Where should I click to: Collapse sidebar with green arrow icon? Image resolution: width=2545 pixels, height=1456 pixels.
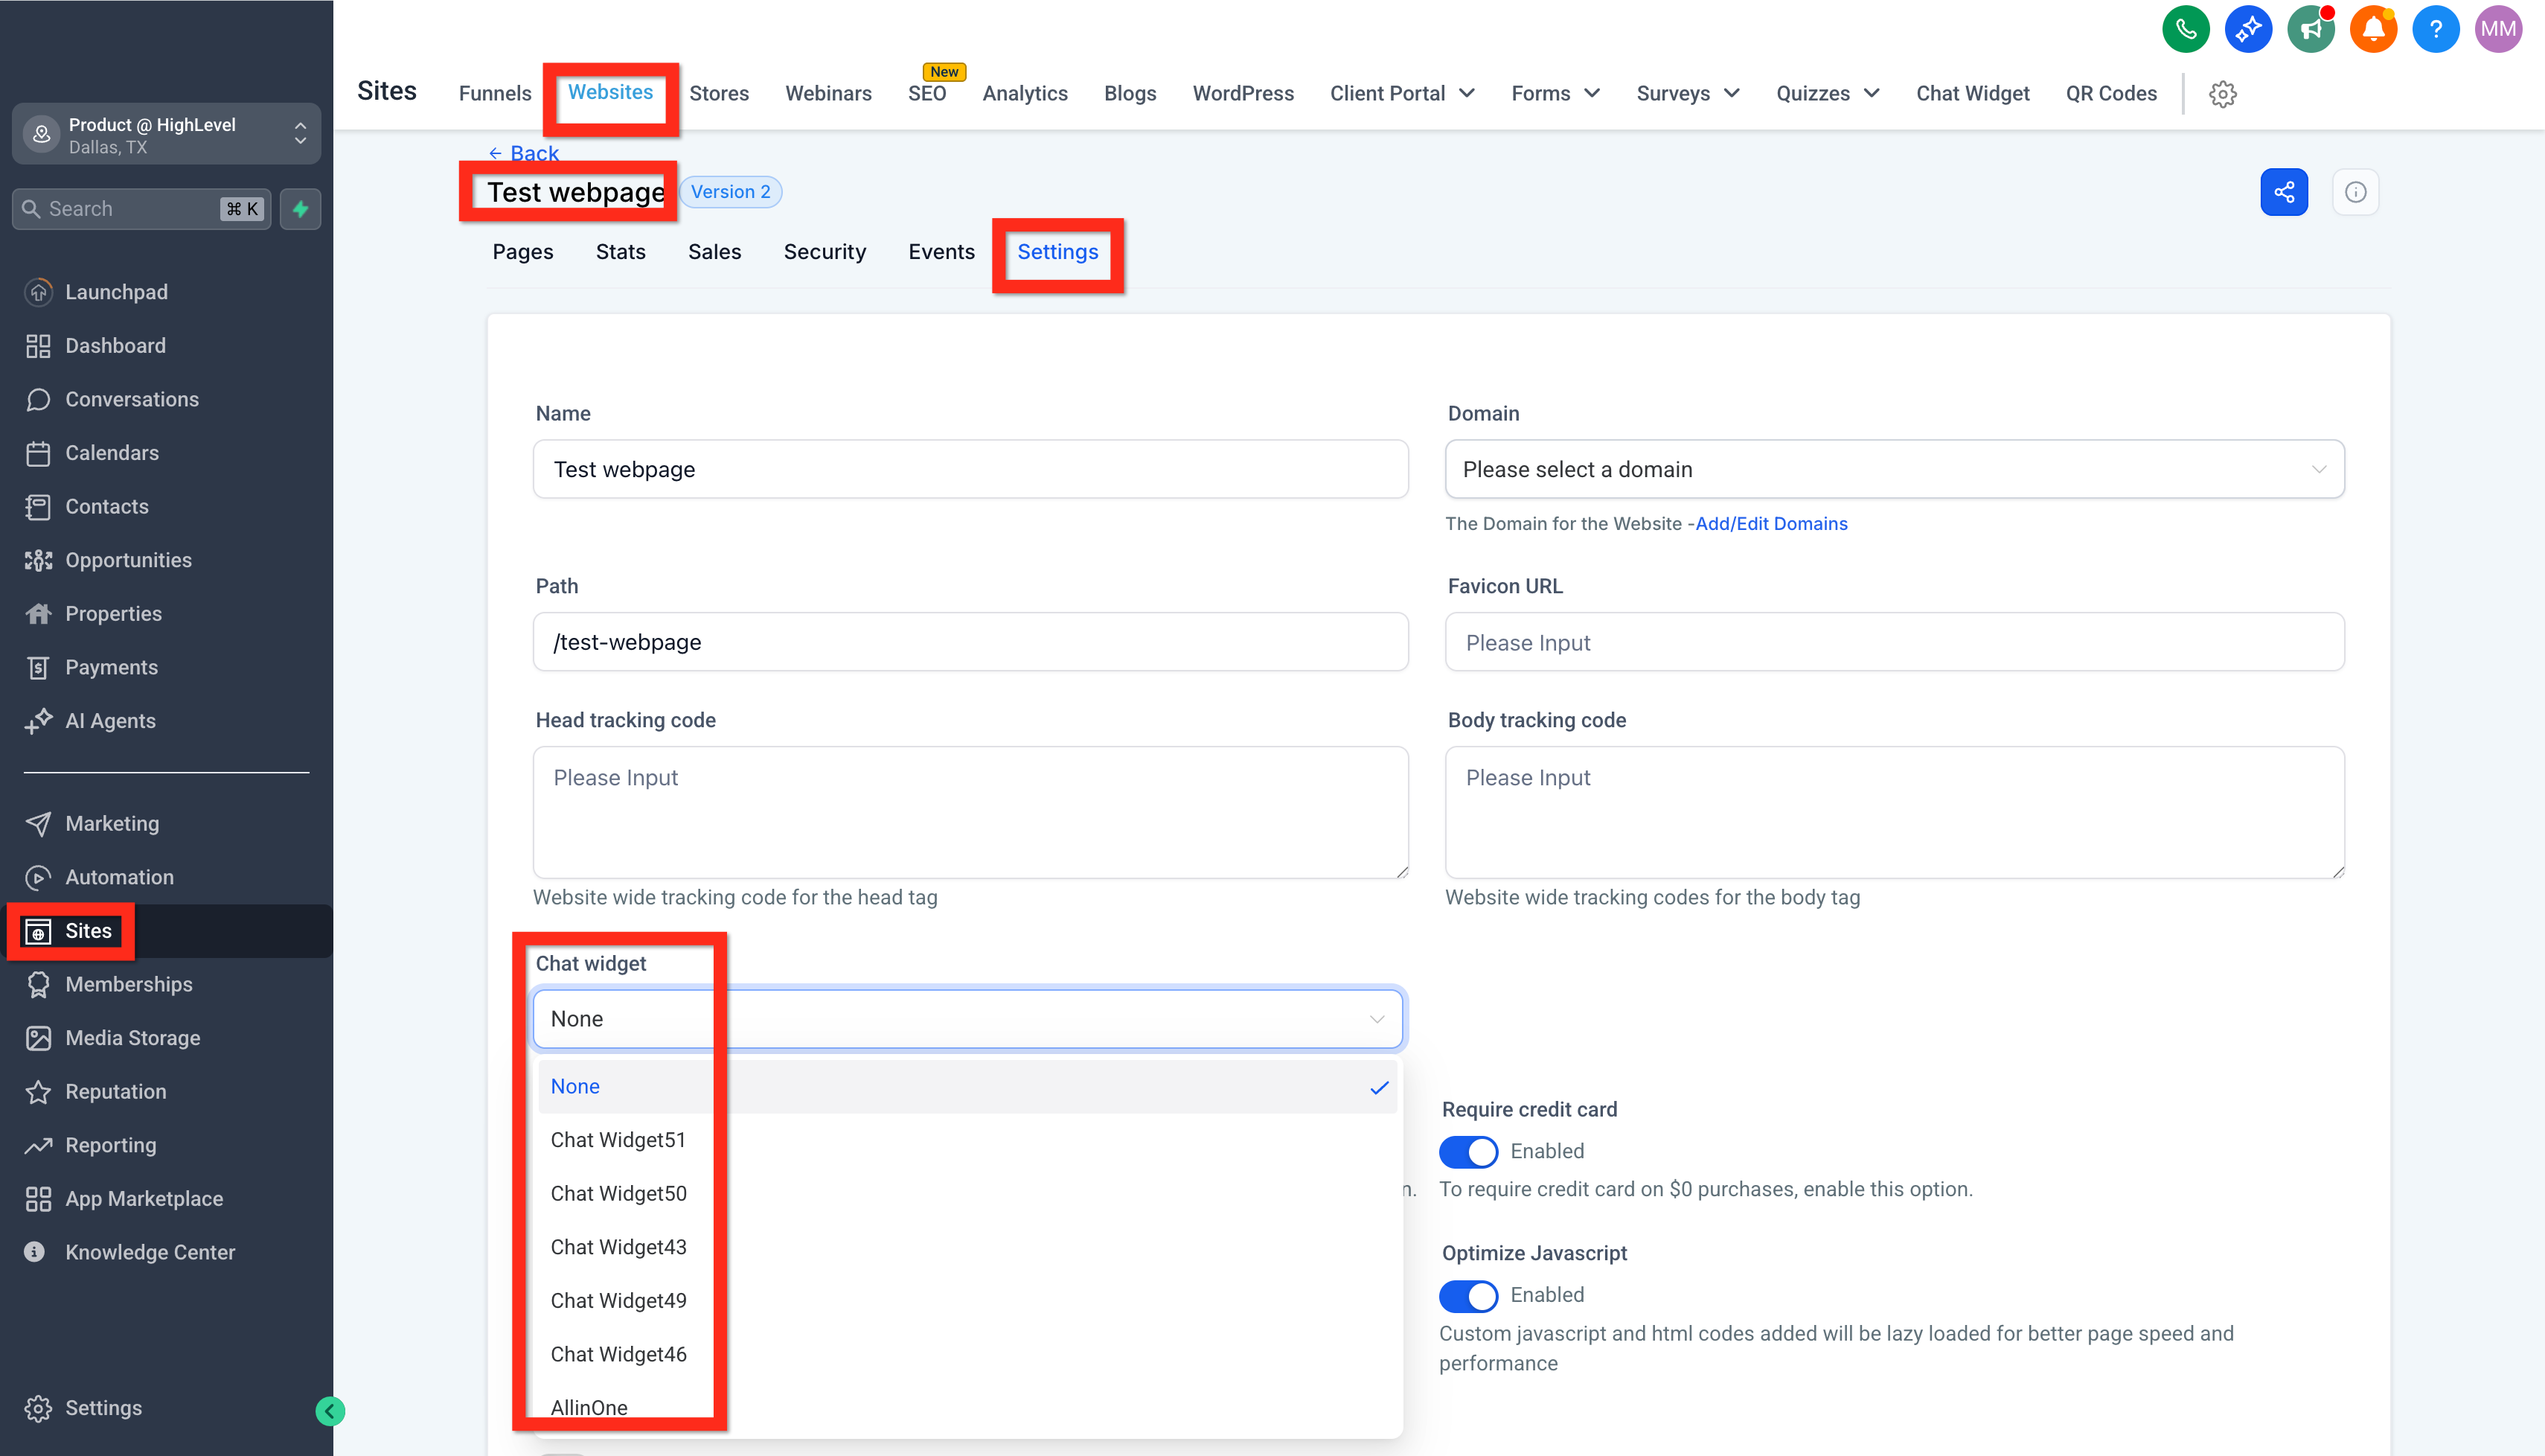coord(330,1411)
